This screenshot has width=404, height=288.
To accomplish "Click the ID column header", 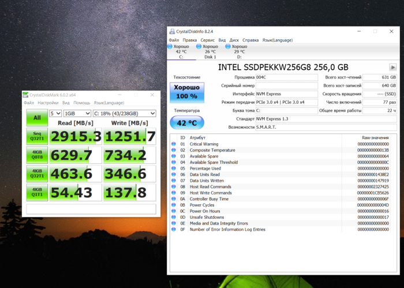I will pyautogui.click(x=183, y=138).
